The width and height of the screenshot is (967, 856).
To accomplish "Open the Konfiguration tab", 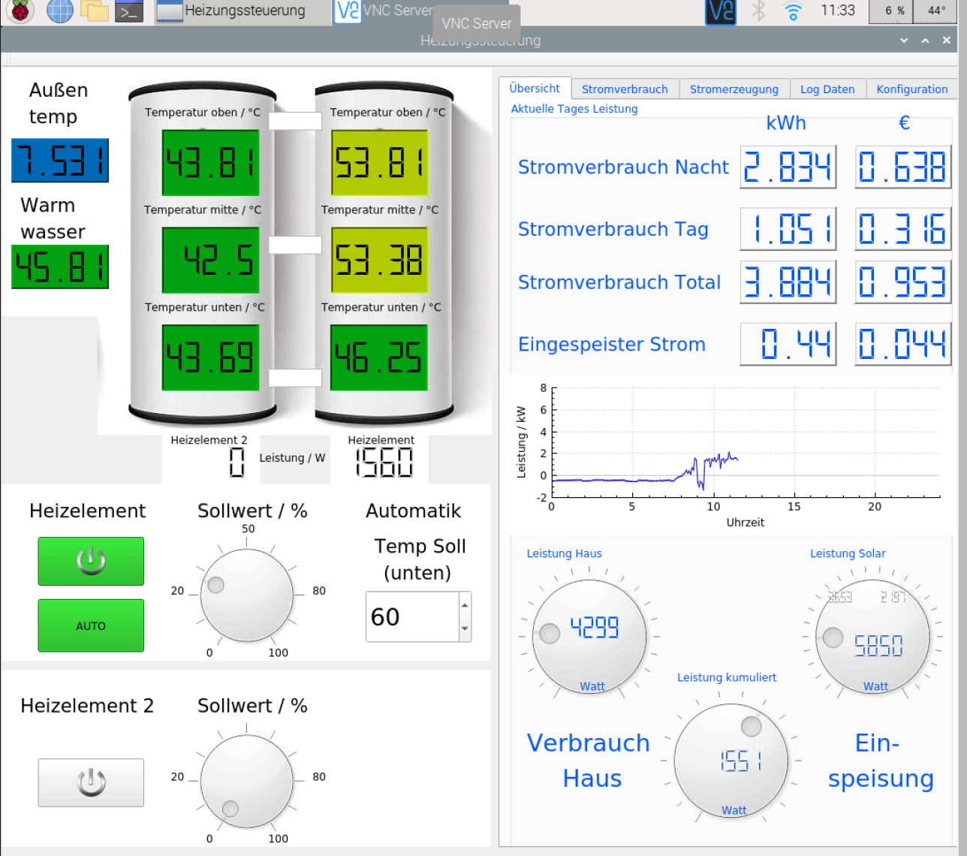I will pyautogui.click(x=911, y=89).
